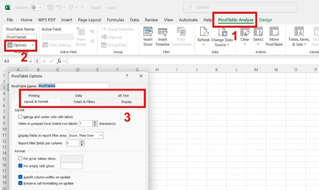Click the Filter Connections icon
Screen dimensions: 319x190
coord(181,32)
